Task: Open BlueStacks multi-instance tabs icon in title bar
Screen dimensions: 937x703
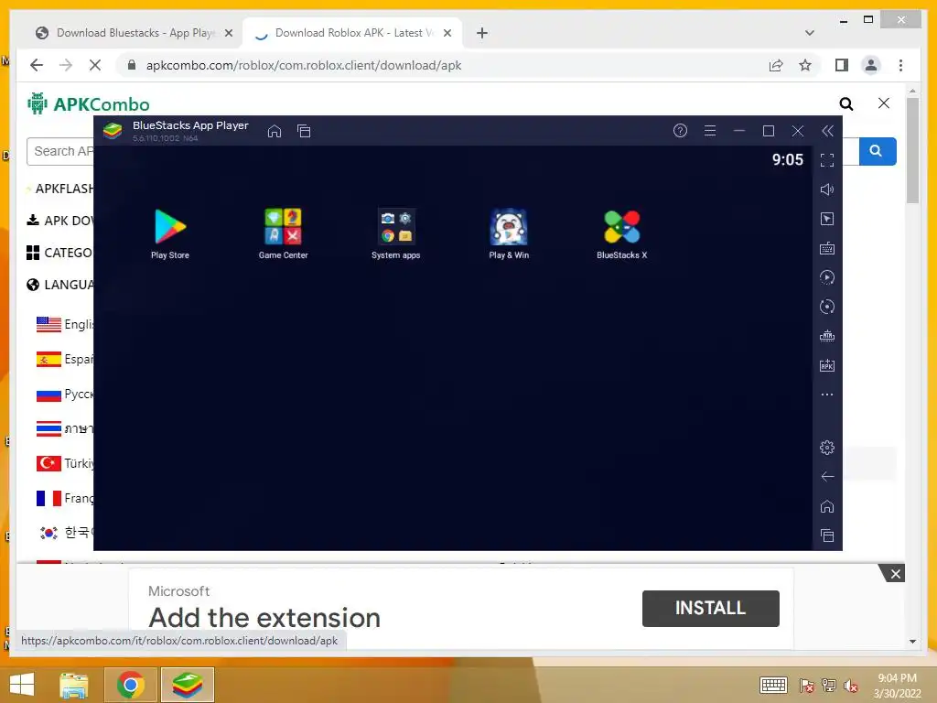Action: coord(304,131)
